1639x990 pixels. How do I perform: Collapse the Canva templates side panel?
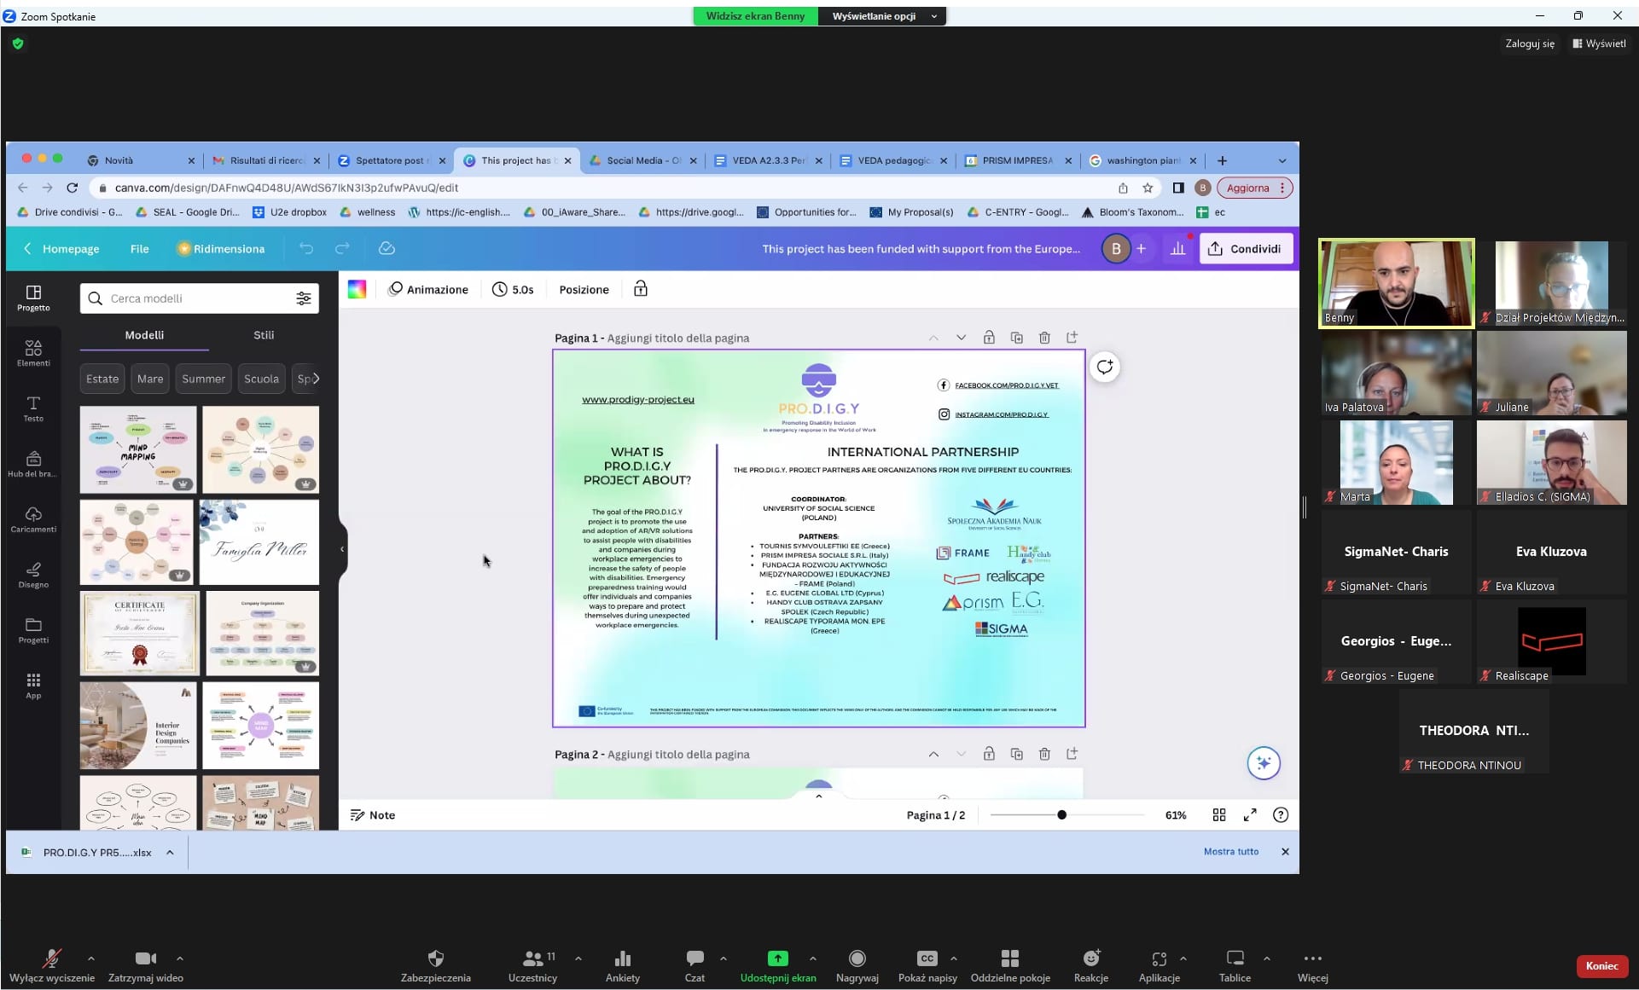click(342, 549)
